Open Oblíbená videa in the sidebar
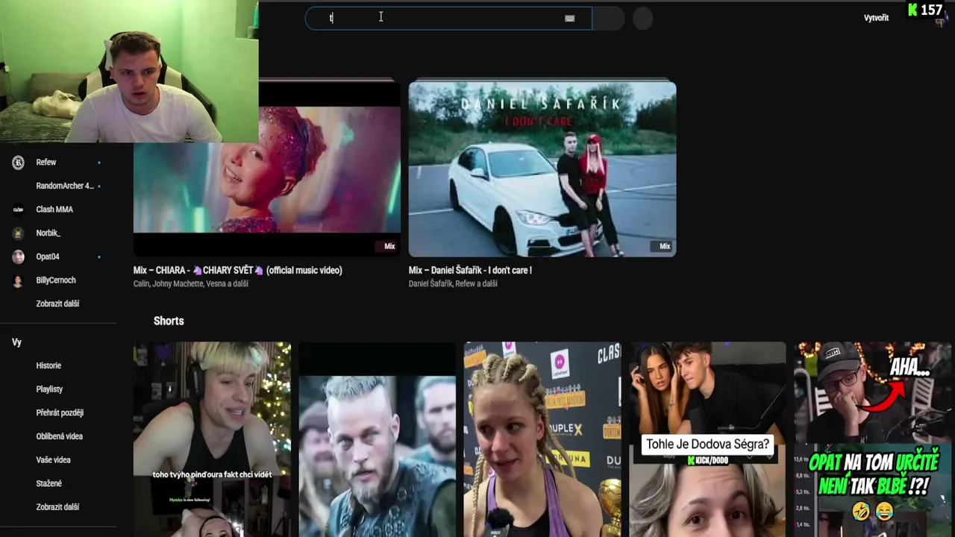The height and width of the screenshot is (537, 955). point(59,436)
